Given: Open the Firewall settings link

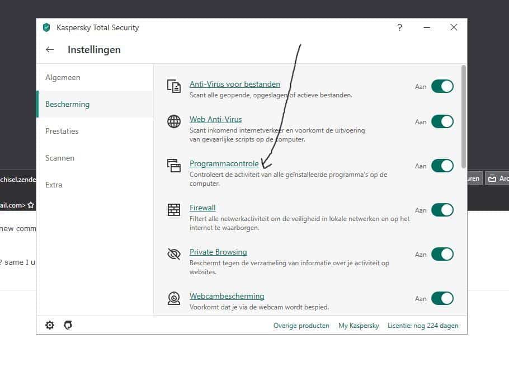Looking at the screenshot, I should tap(202, 208).
